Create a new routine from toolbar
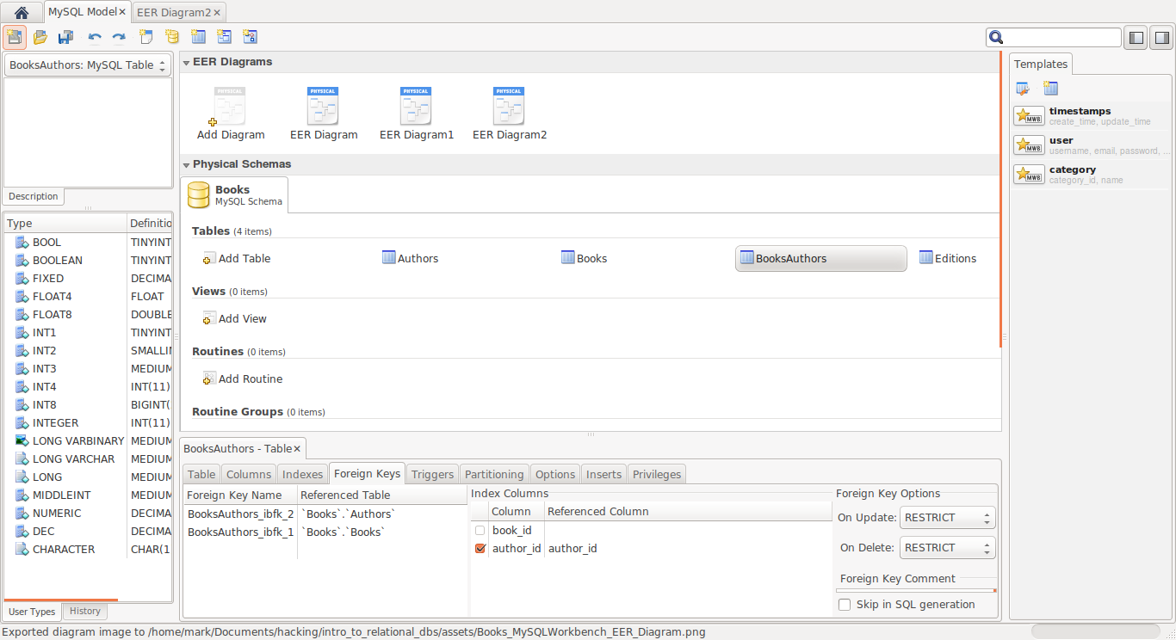The height and width of the screenshot is (640, 1176). tap(250, 37)
